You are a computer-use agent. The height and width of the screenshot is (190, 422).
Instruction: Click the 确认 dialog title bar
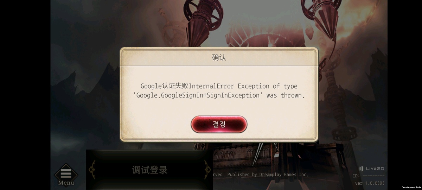219,57
